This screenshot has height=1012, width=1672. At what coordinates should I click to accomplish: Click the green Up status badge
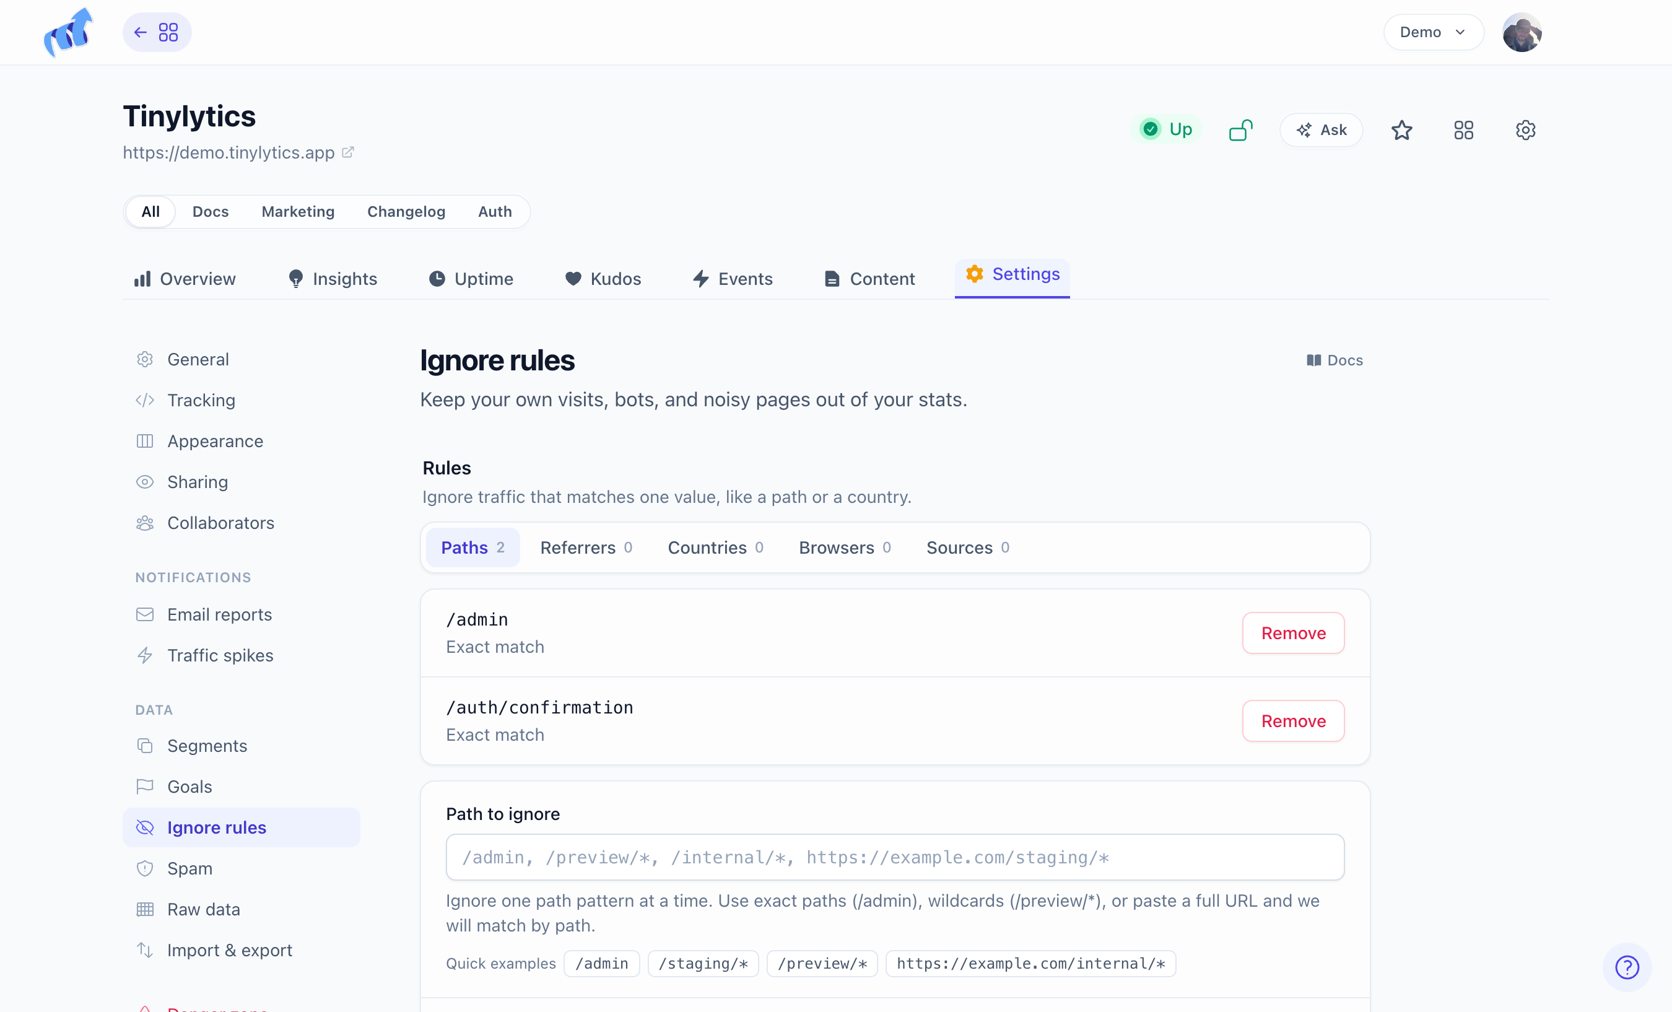(1166, 129)
